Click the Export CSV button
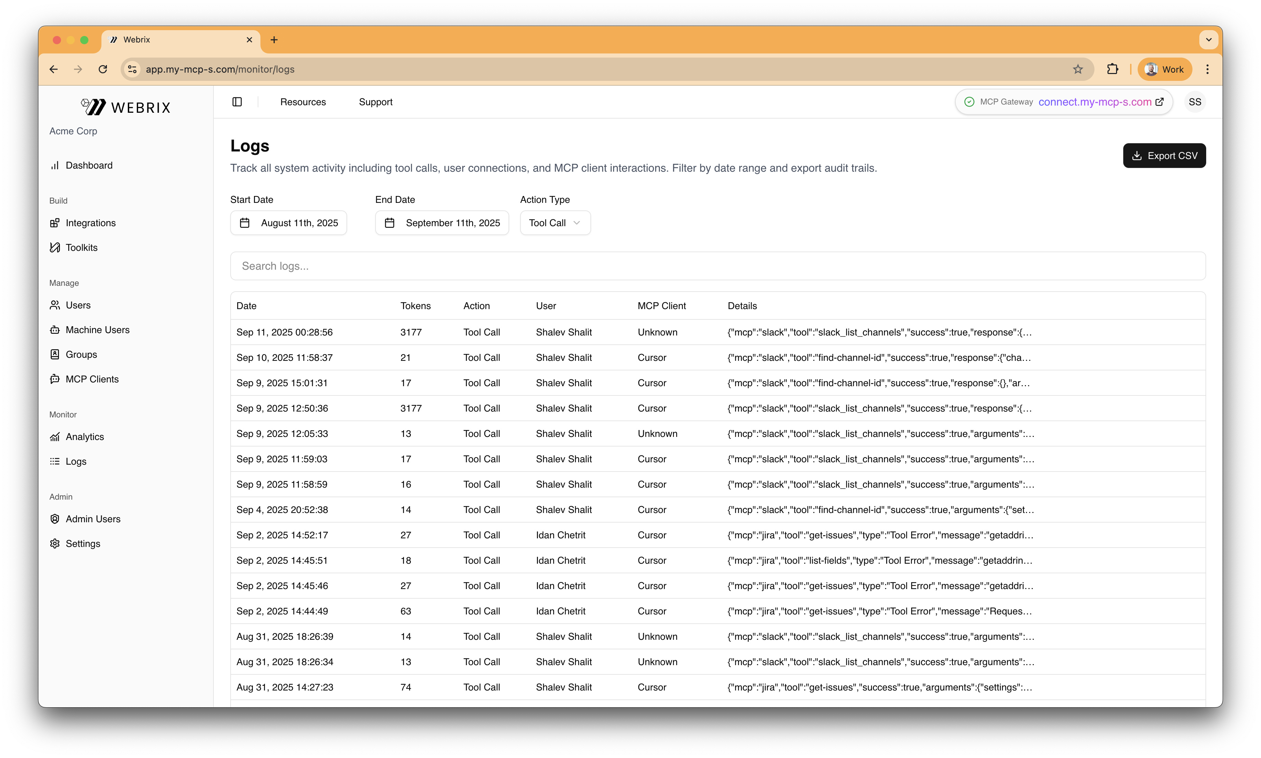 tap(1164, 156)
